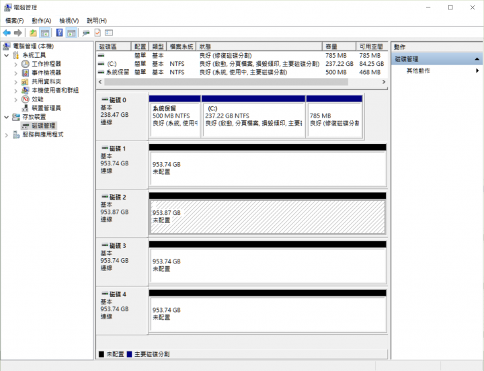Click the 本機使用者和群組 icon
484x371 pixels.
point(26,91)
